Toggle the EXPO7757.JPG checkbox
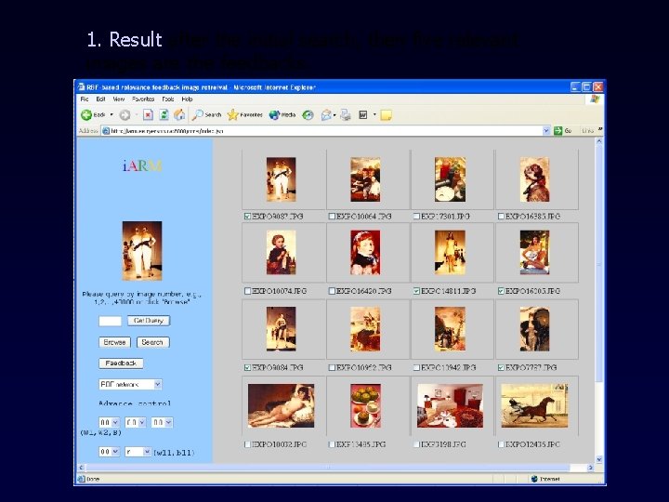Viewport: 669px width, 502px height. 501,367
